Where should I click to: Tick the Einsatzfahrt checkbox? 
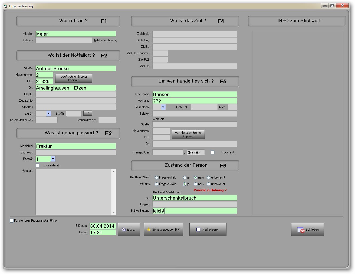38,165
